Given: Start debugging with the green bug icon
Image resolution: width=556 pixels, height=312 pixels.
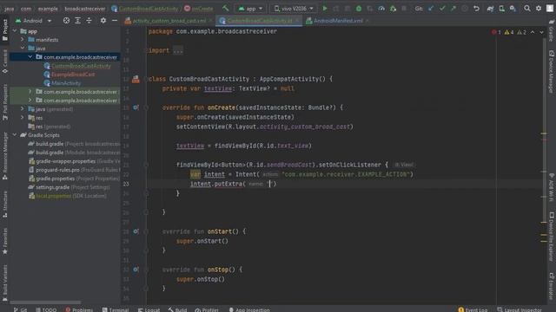Looking at the screenshot, I should (x=359, y=8).
